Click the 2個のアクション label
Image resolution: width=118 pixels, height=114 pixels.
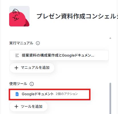[x=67, y=94]
